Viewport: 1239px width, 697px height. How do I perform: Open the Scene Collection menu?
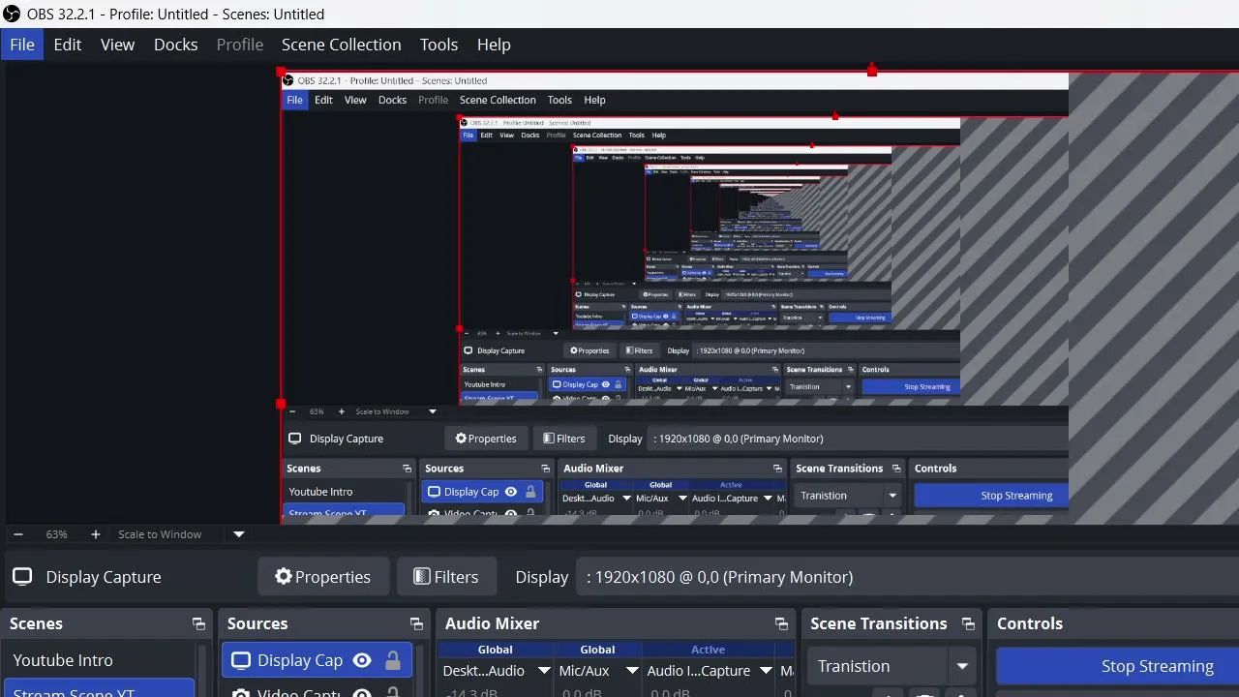tap(341, 45)
